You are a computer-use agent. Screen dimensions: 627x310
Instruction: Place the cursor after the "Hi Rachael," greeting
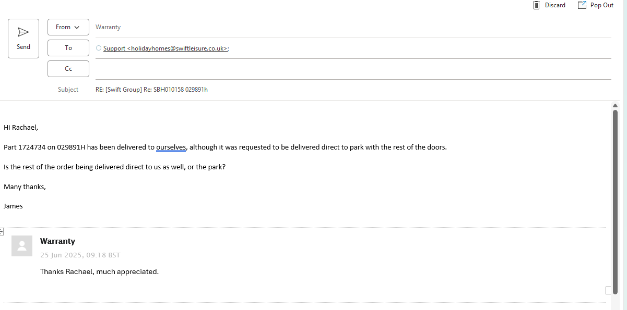39,128
